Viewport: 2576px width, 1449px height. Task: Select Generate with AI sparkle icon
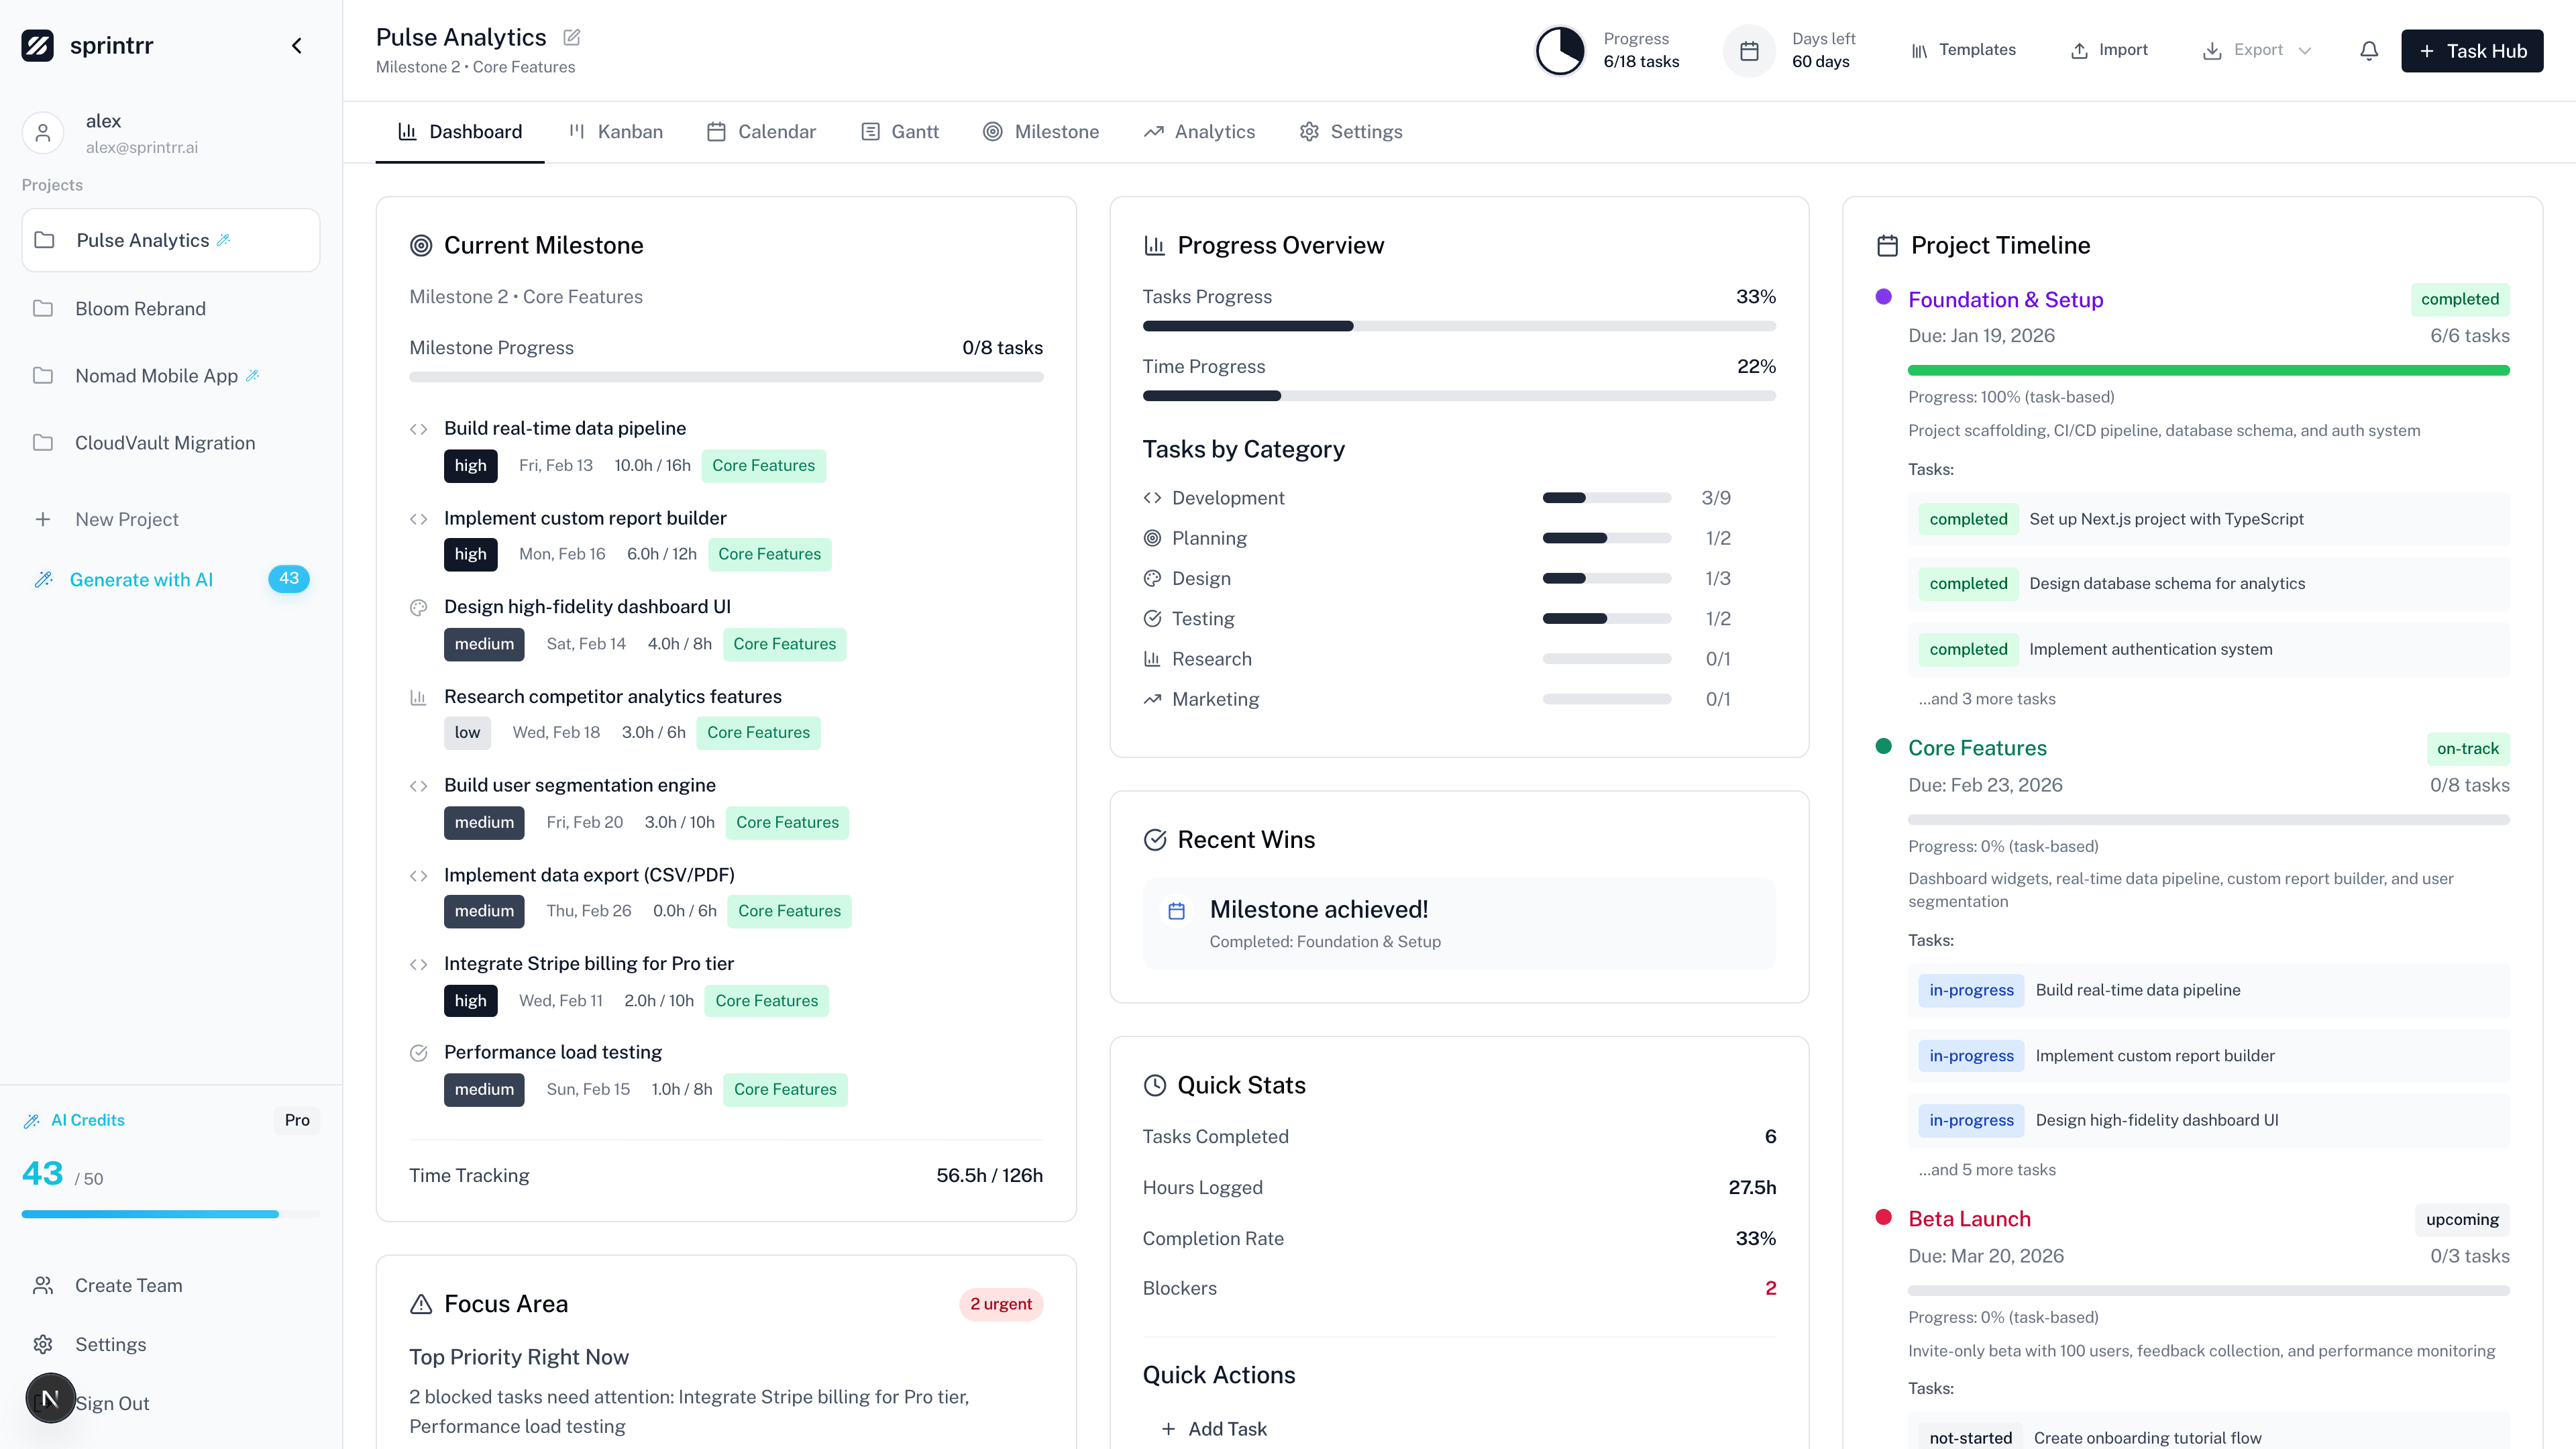coord(43,579)
